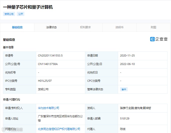
Task: Click the 审中 legal status badge
Action: pos(124,89)
